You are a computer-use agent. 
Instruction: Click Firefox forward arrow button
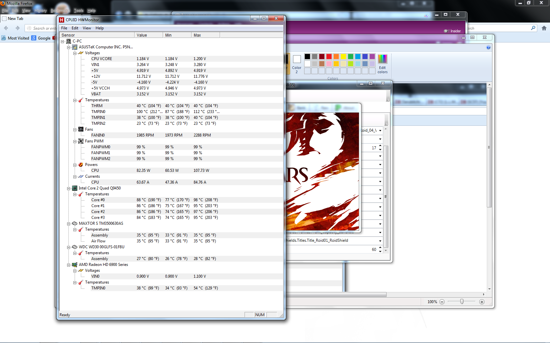[x=18, y=28]
